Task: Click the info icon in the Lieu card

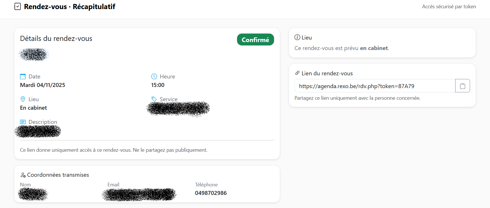Action: 297,38
